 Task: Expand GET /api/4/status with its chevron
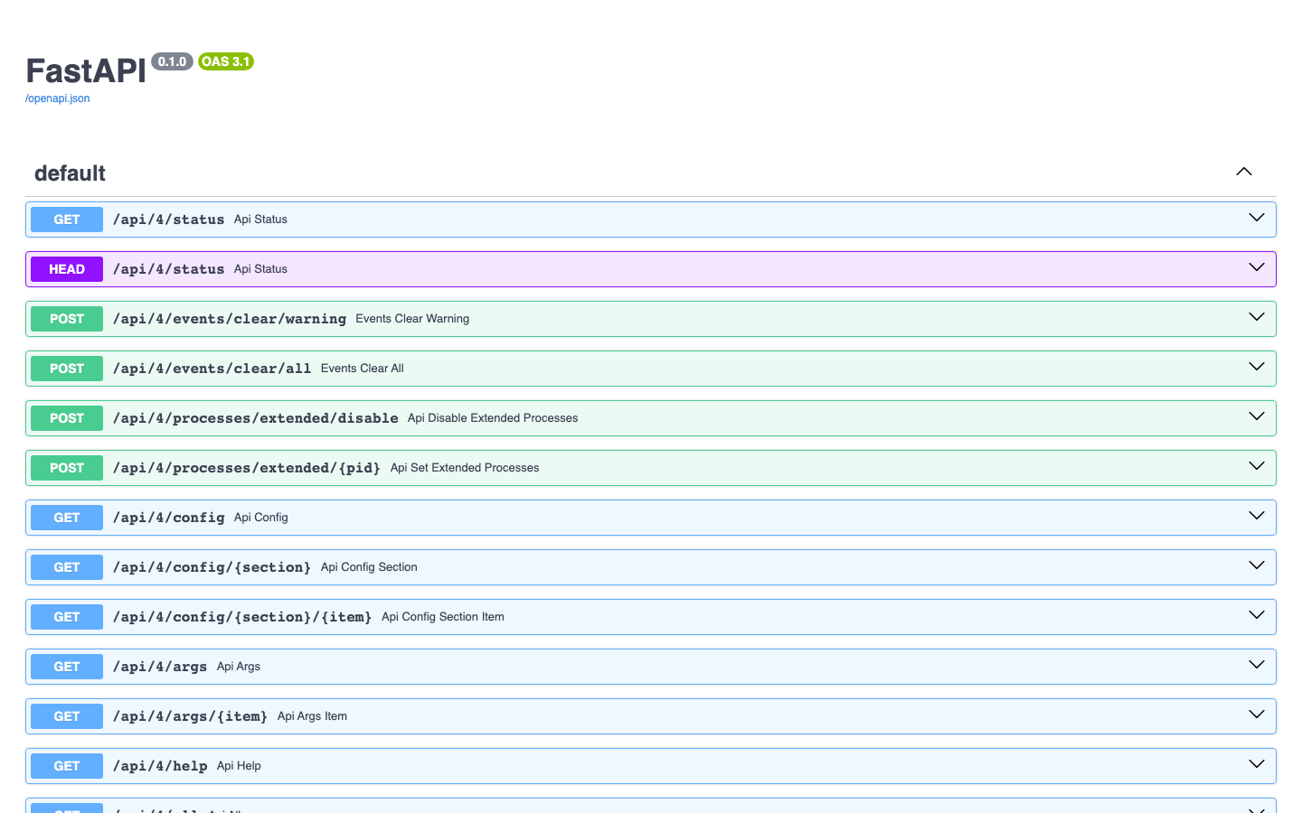[1257, 218]
